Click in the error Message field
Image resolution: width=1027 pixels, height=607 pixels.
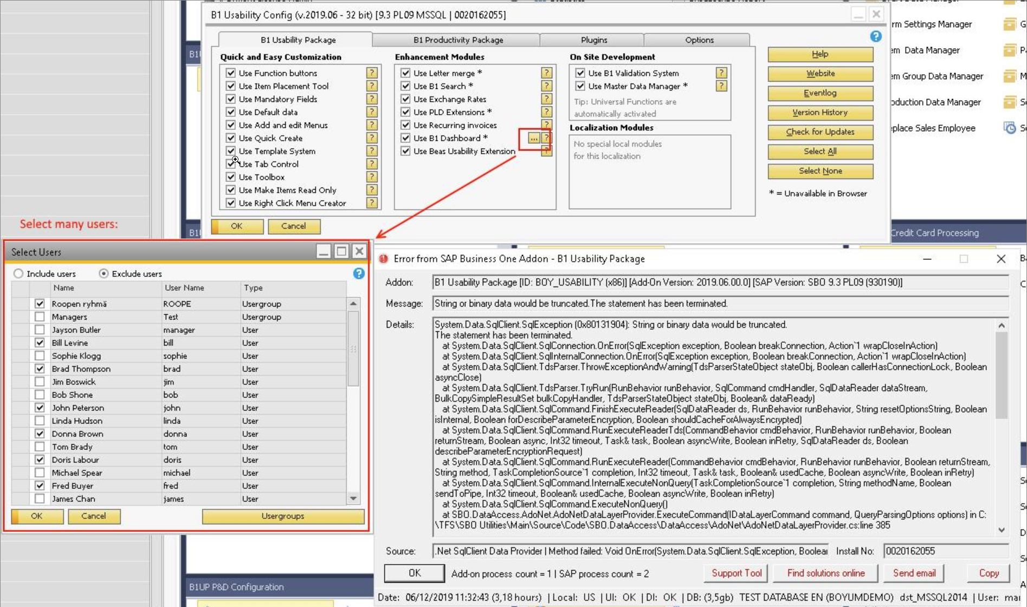click(720, 304)
